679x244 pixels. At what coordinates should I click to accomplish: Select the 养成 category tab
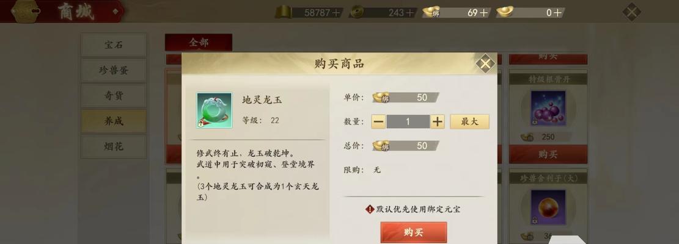pos(114,121)
